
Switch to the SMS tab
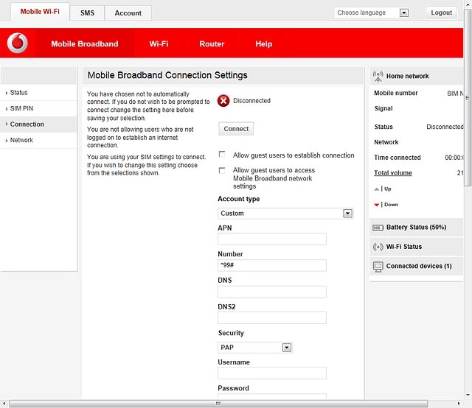pos(87,13)
